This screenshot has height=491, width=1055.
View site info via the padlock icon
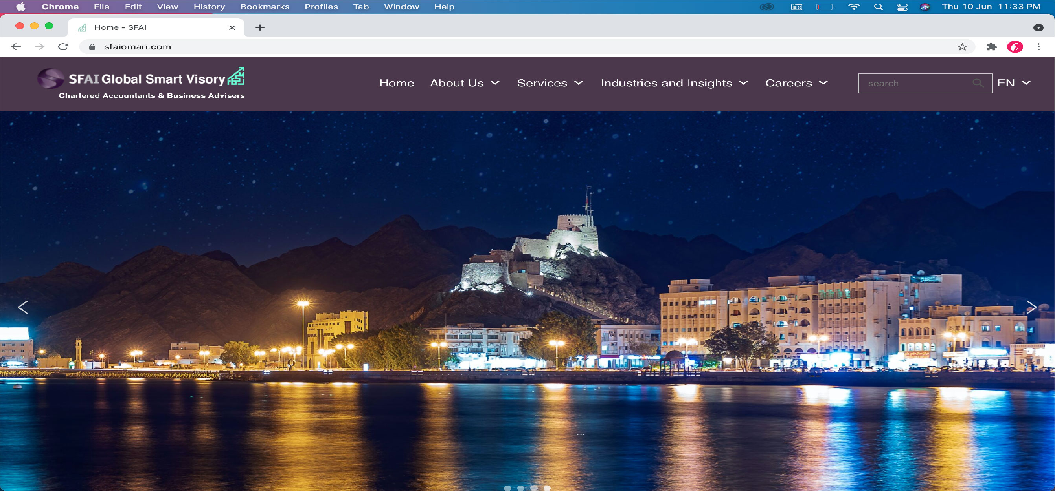point(92,47)
